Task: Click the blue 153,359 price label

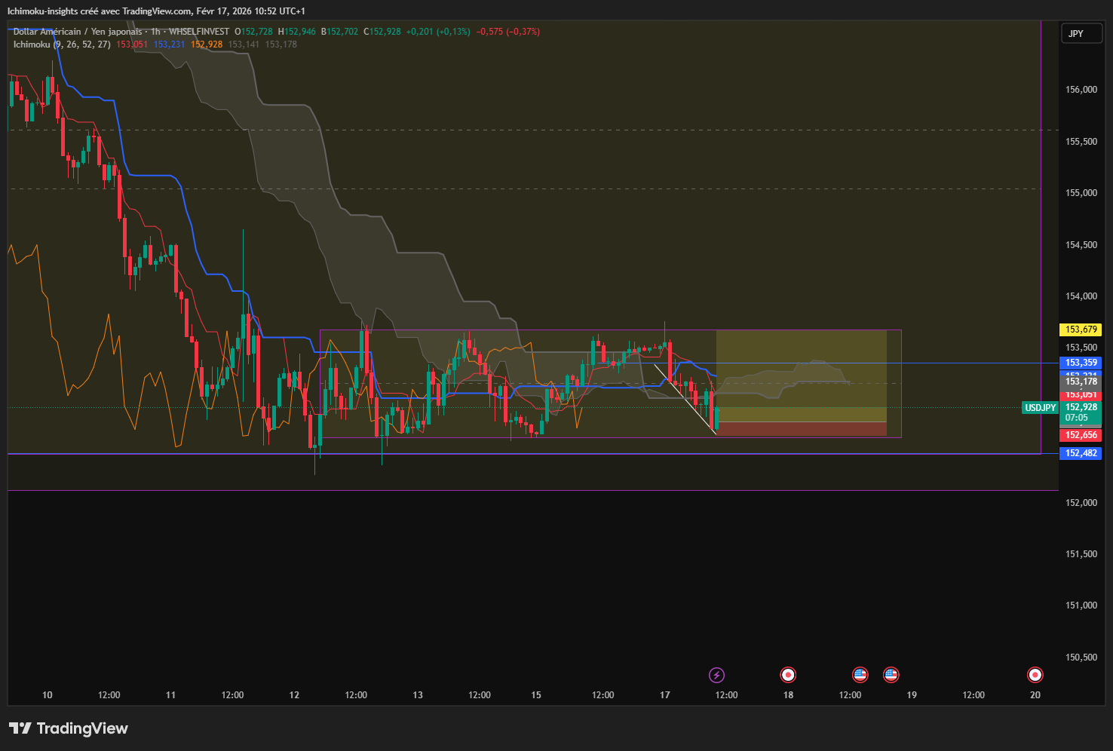Action: coord(1081,363)
